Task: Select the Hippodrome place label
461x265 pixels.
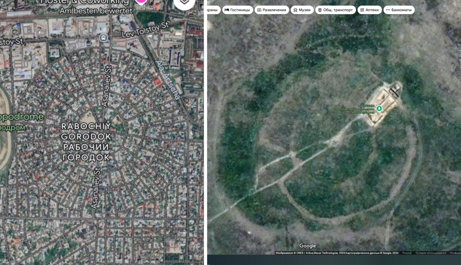Action: point(22,117)
